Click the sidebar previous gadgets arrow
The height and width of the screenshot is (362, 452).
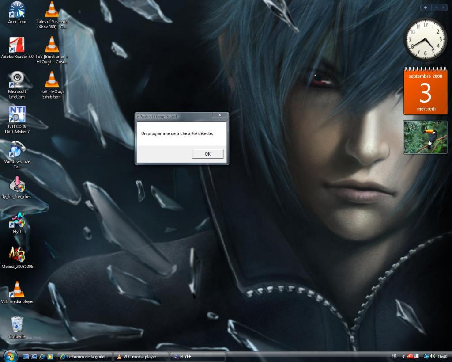tap(437, 8)
